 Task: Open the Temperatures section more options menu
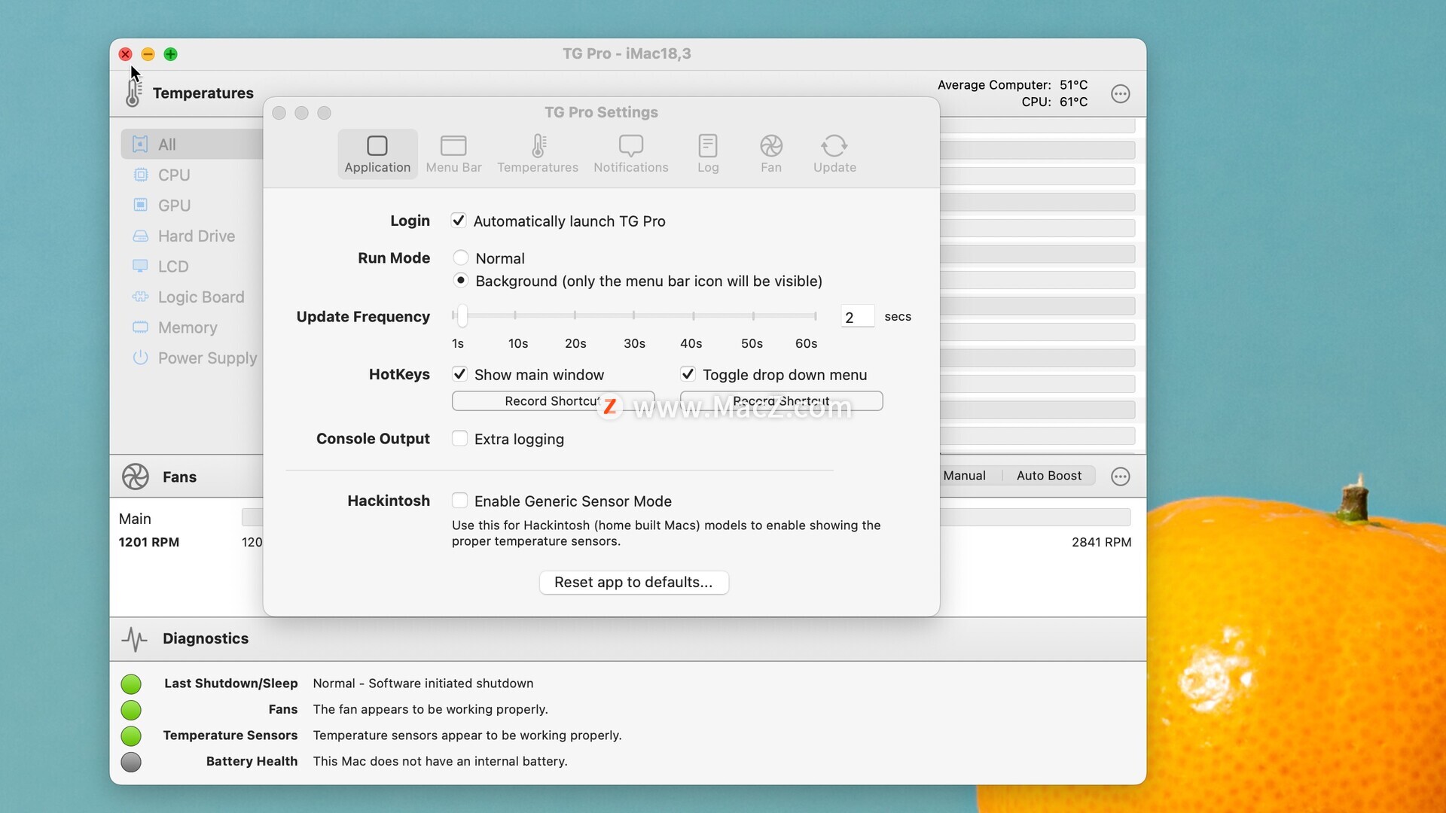(1121, 93)
